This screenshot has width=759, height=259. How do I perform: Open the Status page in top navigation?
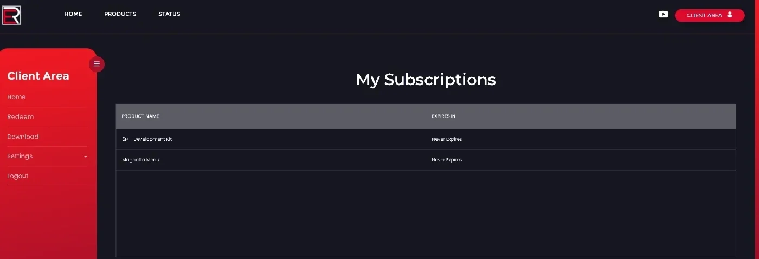point(169,14)
